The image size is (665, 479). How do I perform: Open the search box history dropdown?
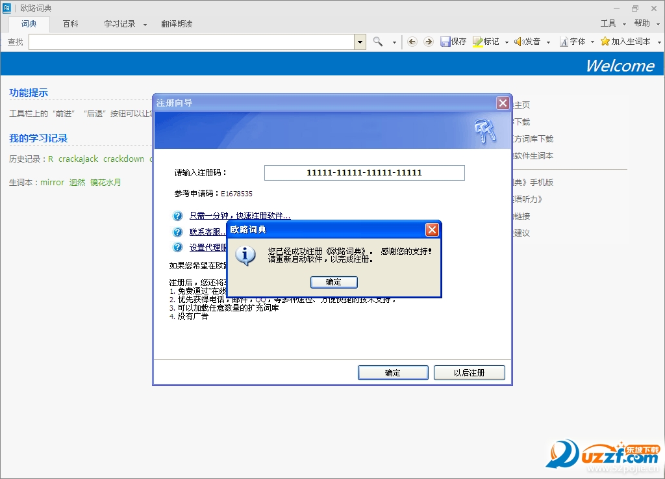coord(360,42)
